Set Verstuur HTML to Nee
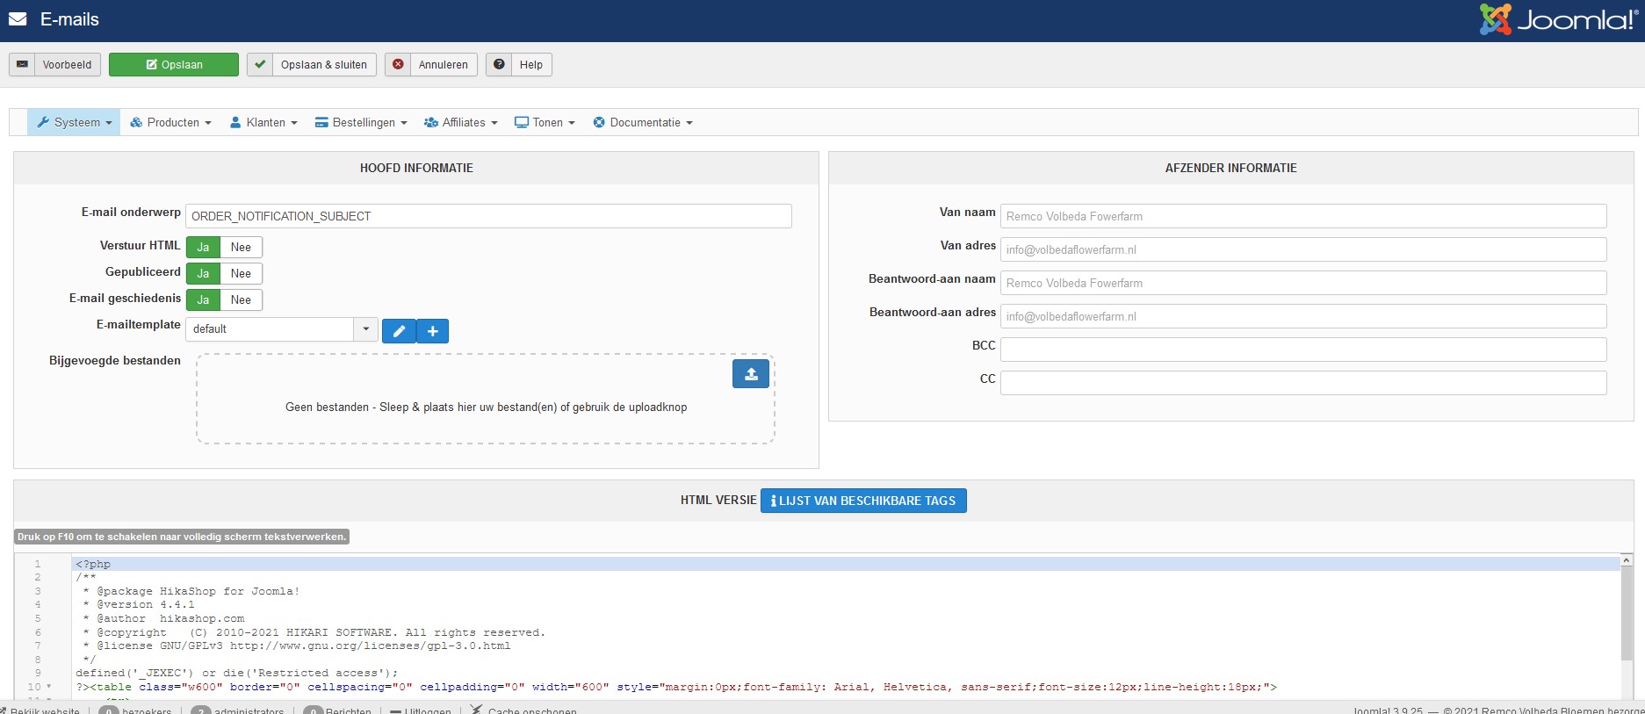Viewport: 1645px width, 714px height. click(241, 248)
